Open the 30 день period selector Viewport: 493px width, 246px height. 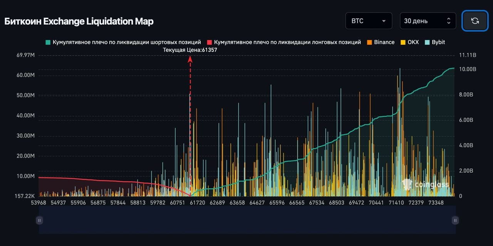click(x=424, y=21)
